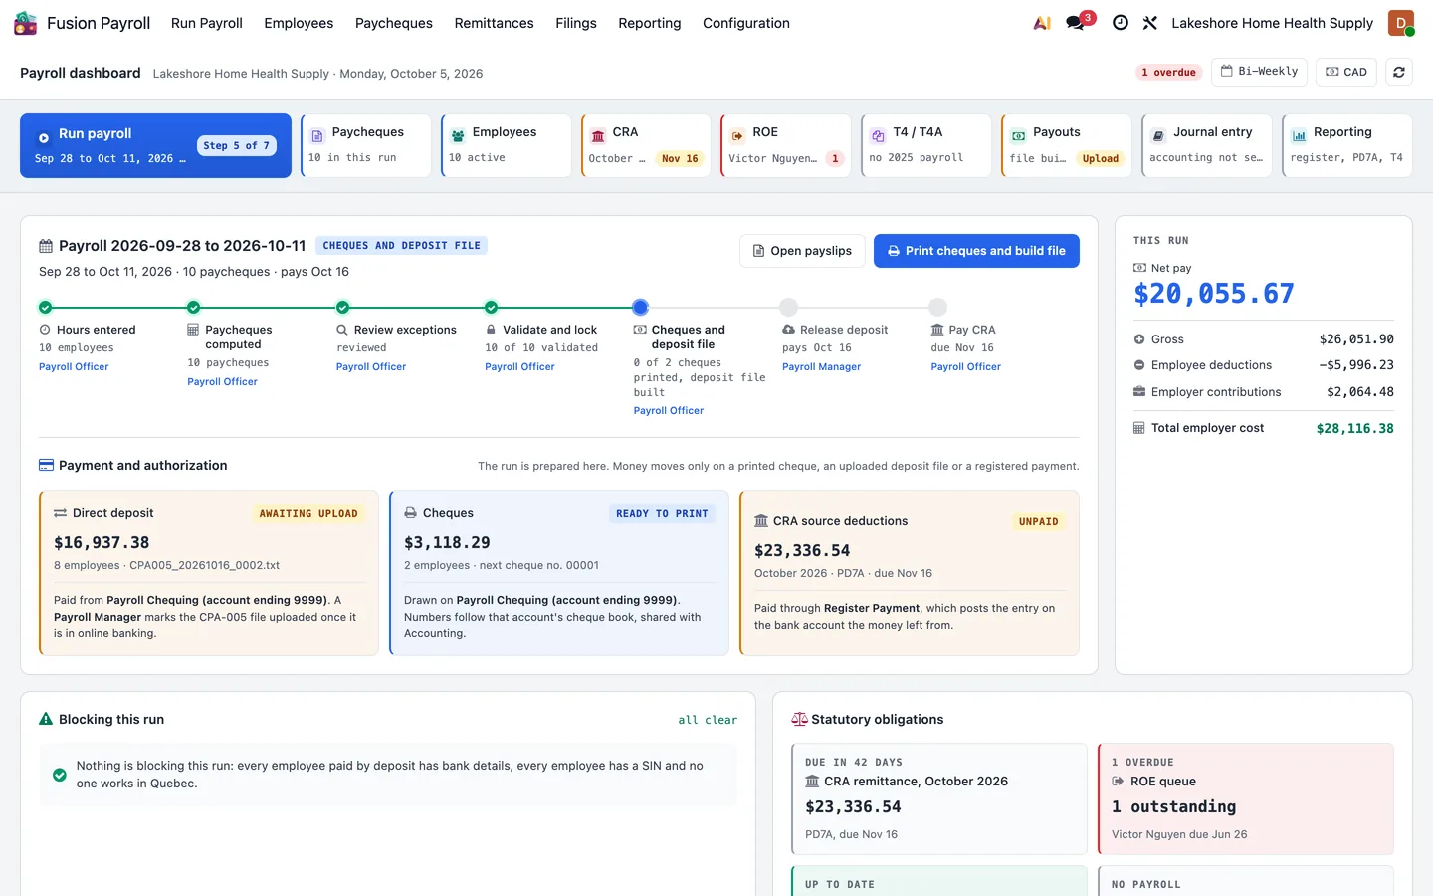The width and height of the screenshot is (1433, 896).
Task: Open the chat messages icon with 3 badge
Action: click(x=1078, y=22)
